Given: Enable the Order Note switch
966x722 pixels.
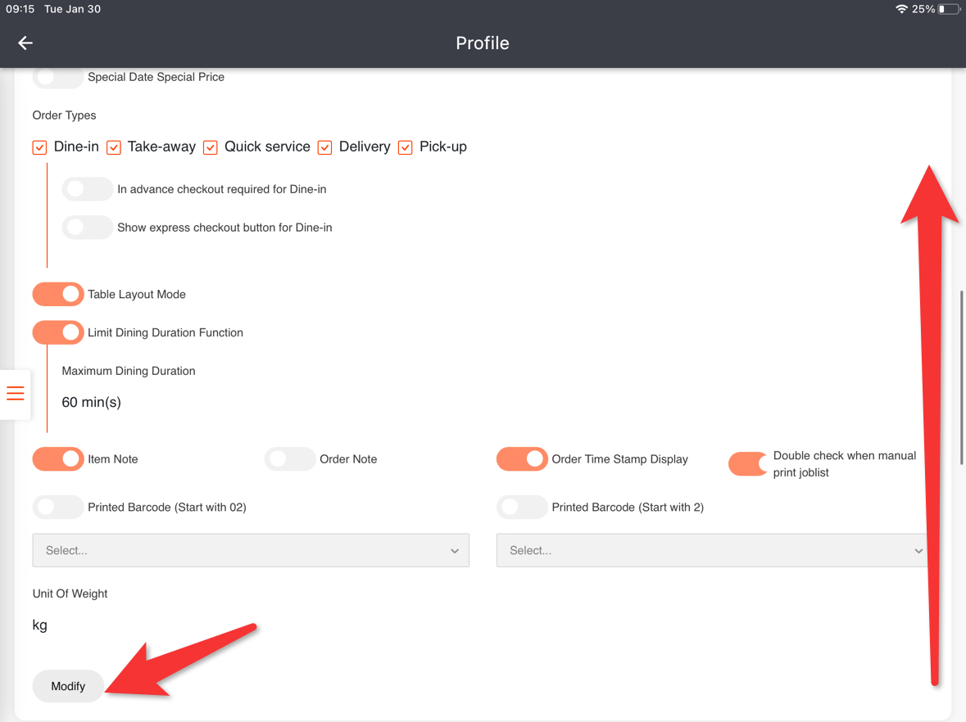Looking at the screenshot, I should click(290, 459).
